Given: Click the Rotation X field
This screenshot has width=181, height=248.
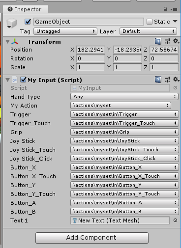Looking at the screenshot, I should pos(90,58).
